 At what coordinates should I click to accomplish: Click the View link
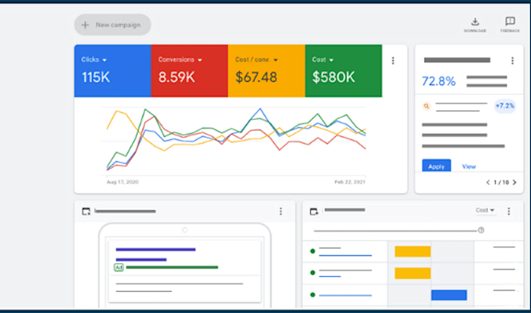[469, 166]
